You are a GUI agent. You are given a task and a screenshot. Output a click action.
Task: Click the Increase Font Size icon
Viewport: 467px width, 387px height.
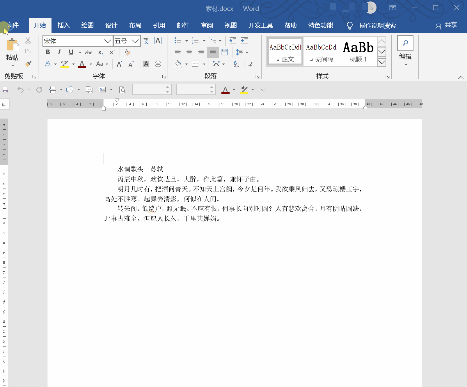point(119,64)
